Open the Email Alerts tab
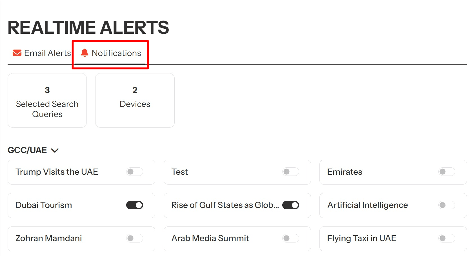Image resolution: width=471 pixels, height=256 pixels. [x=42, y=53]
